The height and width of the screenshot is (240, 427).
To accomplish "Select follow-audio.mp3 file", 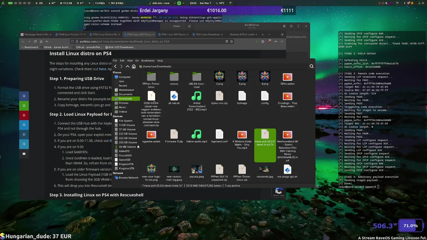I will [196, 136].
